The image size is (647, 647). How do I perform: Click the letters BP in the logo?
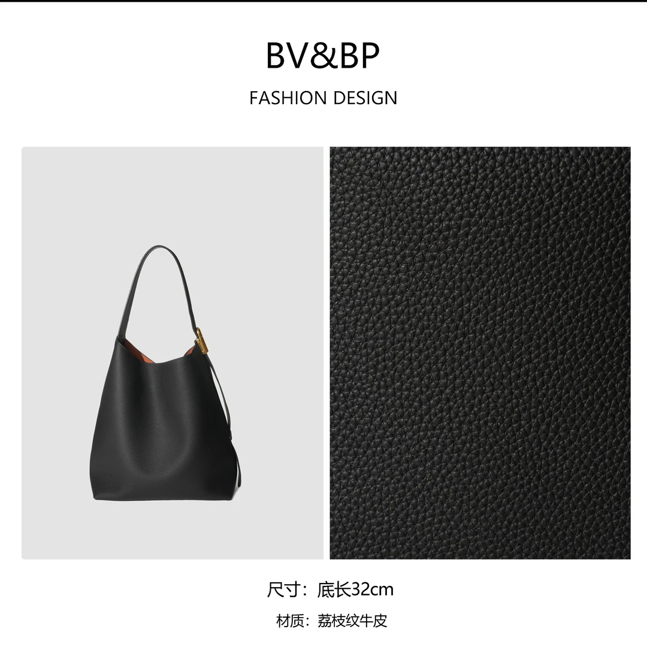(359, 55)
